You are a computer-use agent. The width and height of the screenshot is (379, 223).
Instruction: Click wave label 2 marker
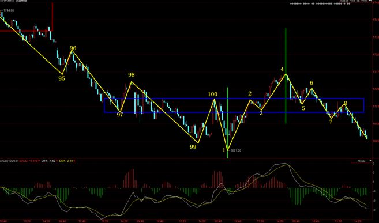tap(250, 94)
